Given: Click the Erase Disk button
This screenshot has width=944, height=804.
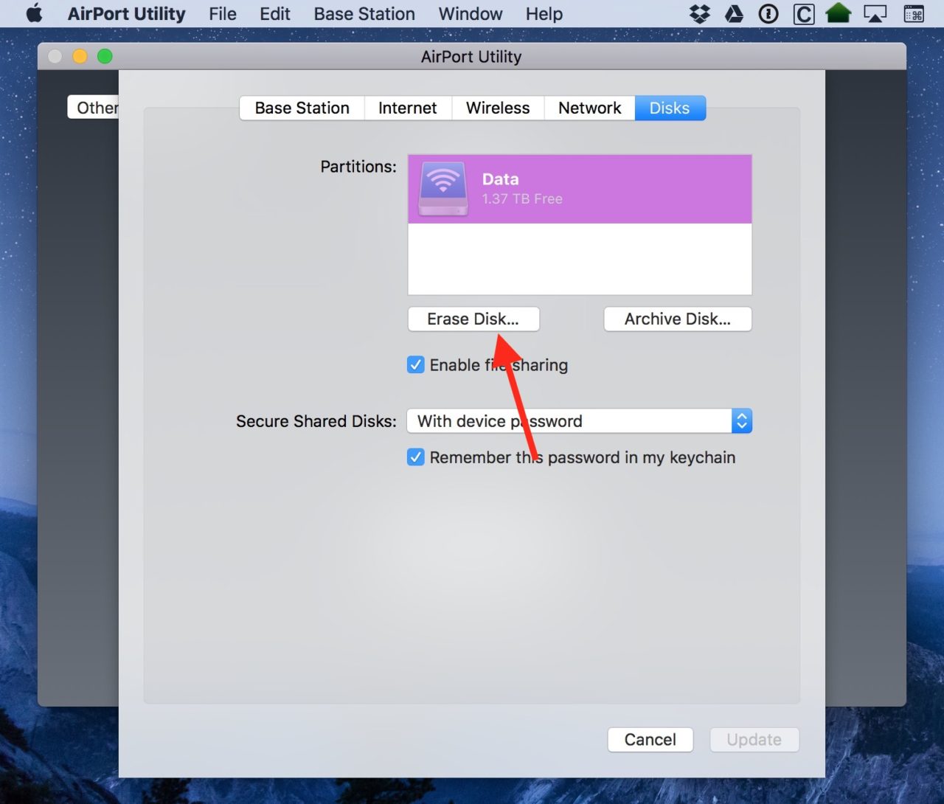Looking at the screenshot, I should (473, 319).
